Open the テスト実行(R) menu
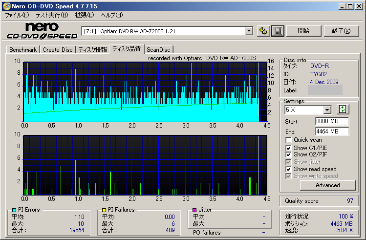This screenshot has height=240, width=366. click(x=52, y=15)
